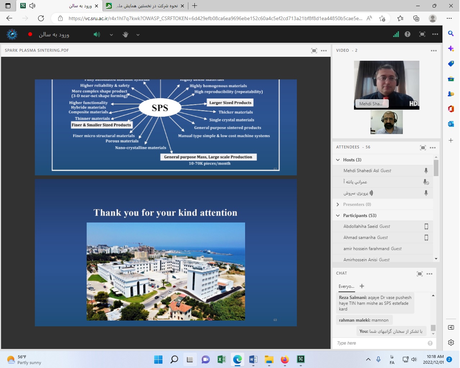This screenshot has height=368, width=460.
Task: Collapse the Hosts (3) group
Action: (x=338, y=160)
